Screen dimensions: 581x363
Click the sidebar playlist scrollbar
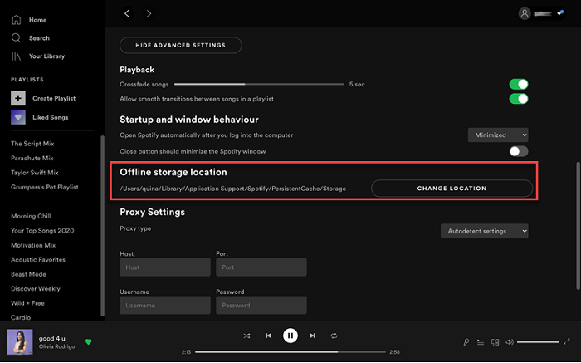102,225
